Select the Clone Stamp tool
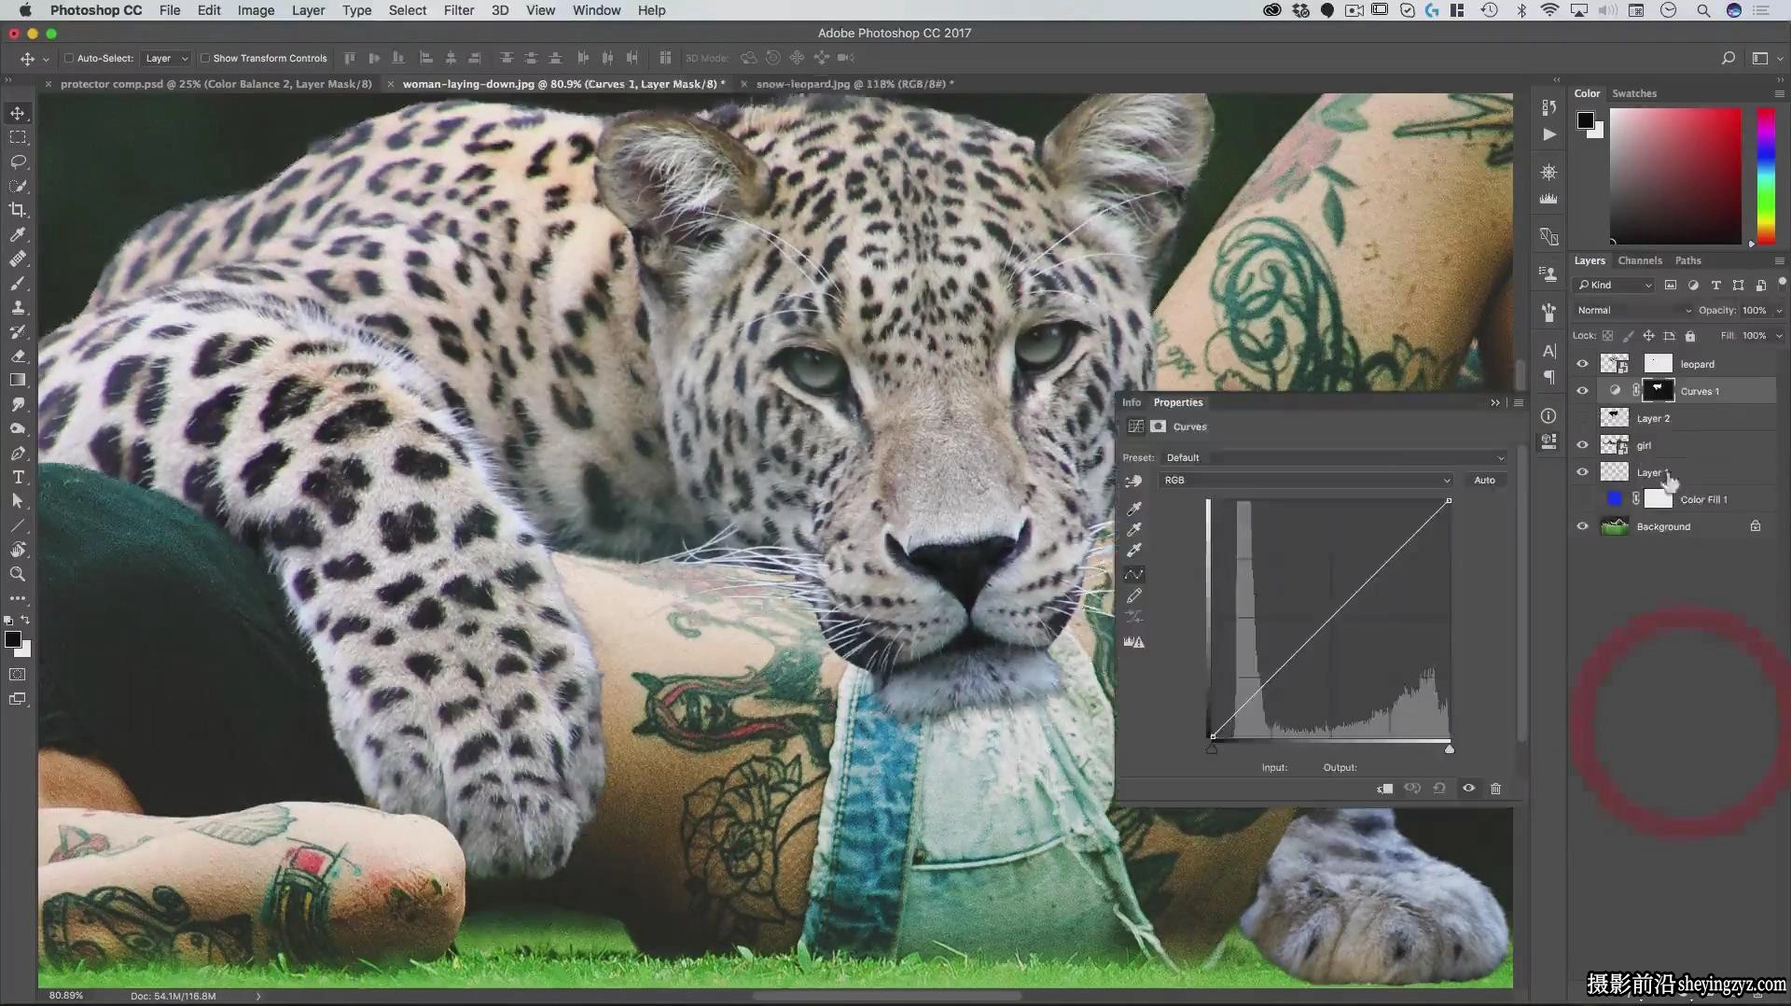1791x1006 pixels. pyautogui.click(x=18, y=307)
